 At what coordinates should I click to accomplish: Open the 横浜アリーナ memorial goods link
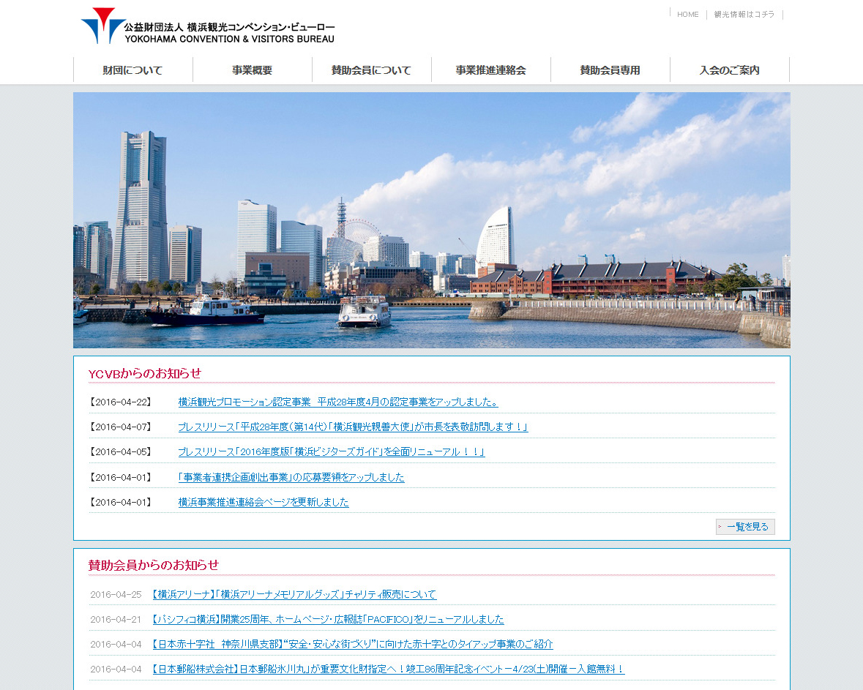[x=294, y=594]
